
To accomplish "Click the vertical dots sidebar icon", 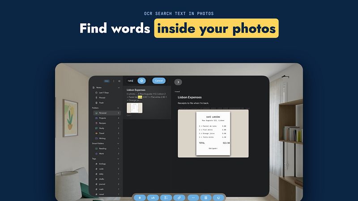I will click(x=114, y=81).
